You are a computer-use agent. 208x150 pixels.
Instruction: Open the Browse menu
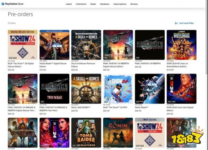(134, 4)
